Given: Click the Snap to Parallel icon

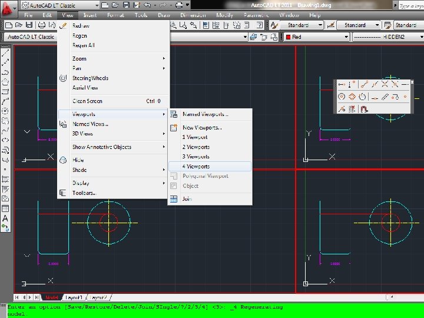Looking at the screenshot, I should [385, 97].
